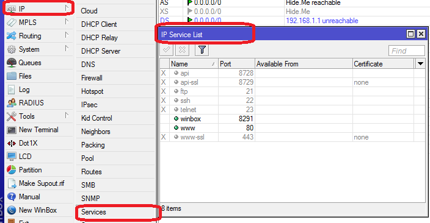430x223 pixels.
Task: Click Available From column header
Action: [304, 64]
